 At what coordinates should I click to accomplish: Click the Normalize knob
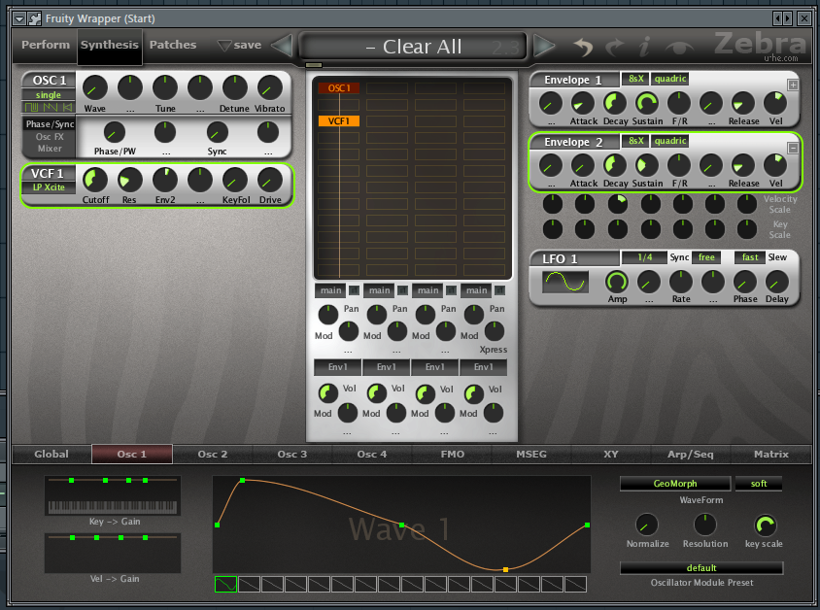click(647, 525)
